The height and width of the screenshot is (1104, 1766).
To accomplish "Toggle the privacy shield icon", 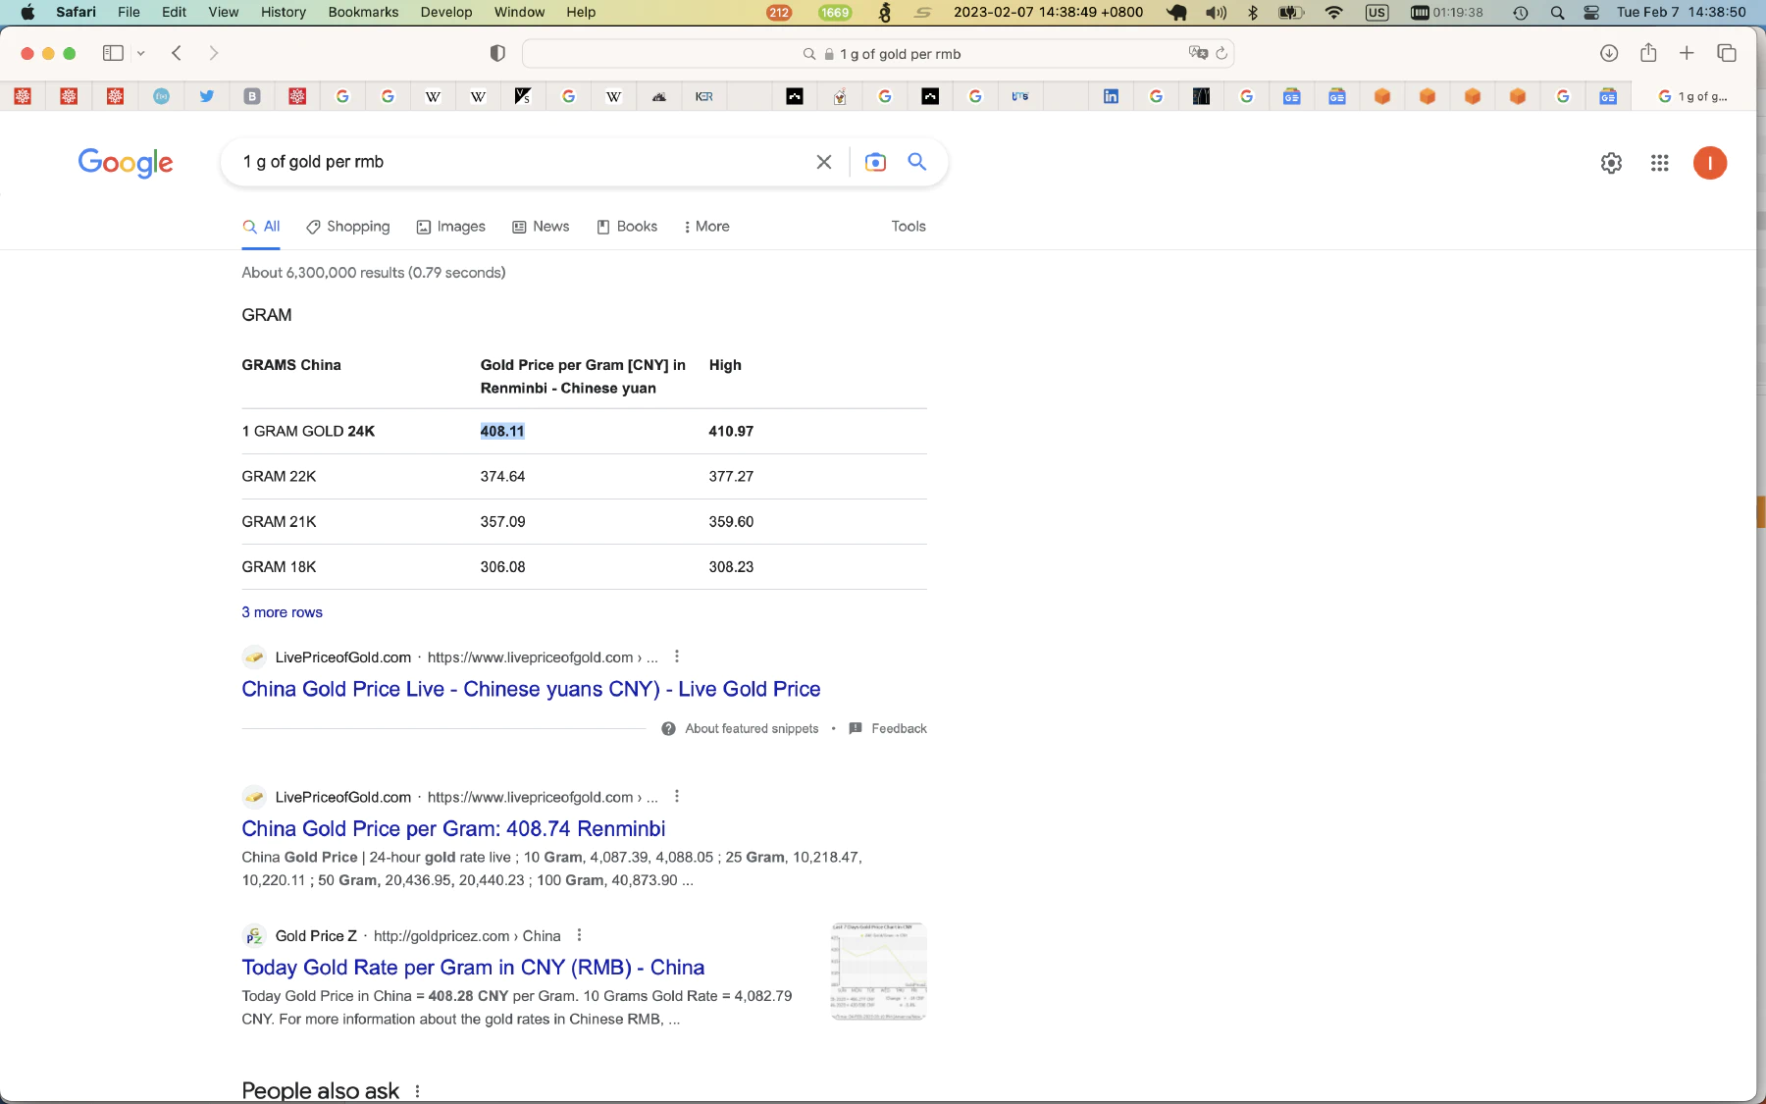I will pos(497,53).
